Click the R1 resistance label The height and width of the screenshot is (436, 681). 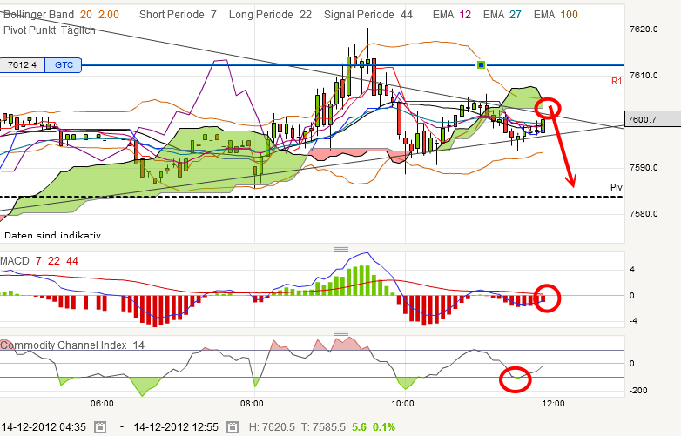coord(617,81)
